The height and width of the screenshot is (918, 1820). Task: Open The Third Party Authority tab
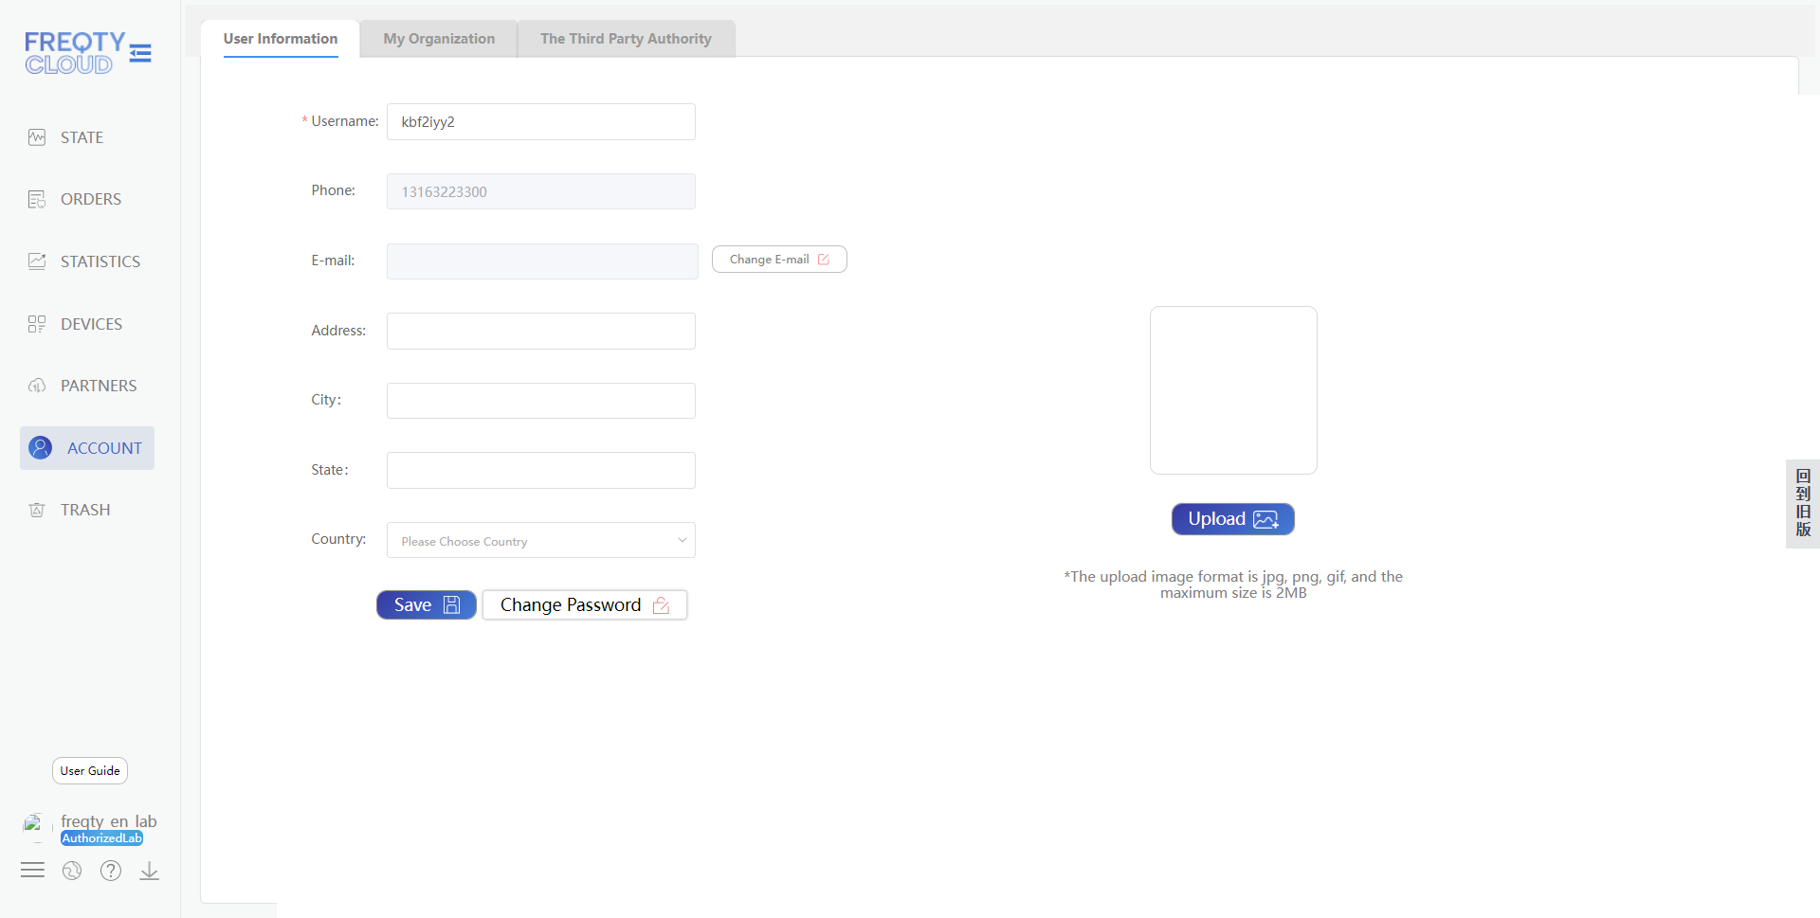[x=626, y=39]
